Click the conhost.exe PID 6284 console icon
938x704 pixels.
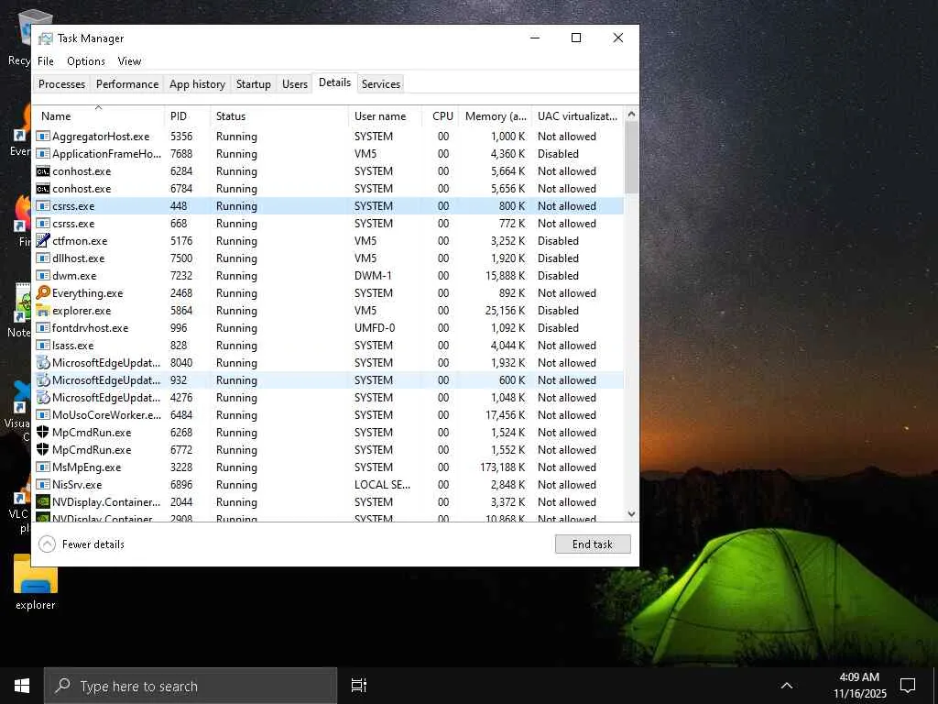(42, 171)
